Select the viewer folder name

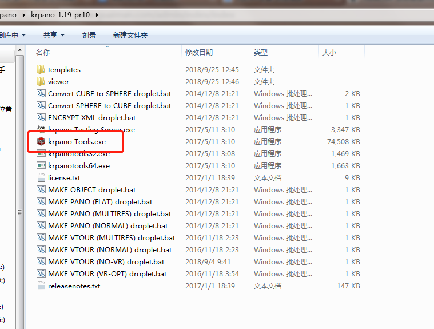pyautogui.click(x=58, y=82)
